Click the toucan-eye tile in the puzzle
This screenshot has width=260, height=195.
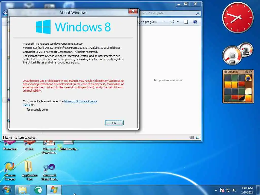248,78
